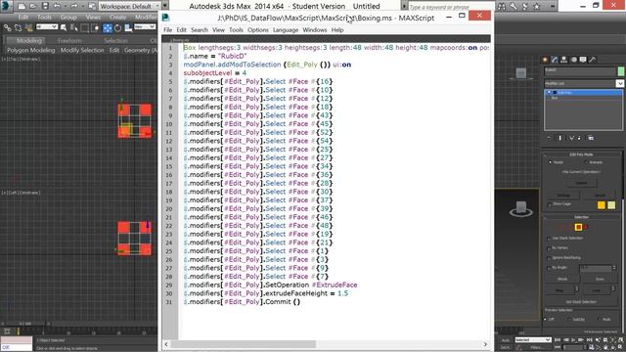Save the scene with the floppy disk icon
The image size is (626, 352).
[45, 6]
